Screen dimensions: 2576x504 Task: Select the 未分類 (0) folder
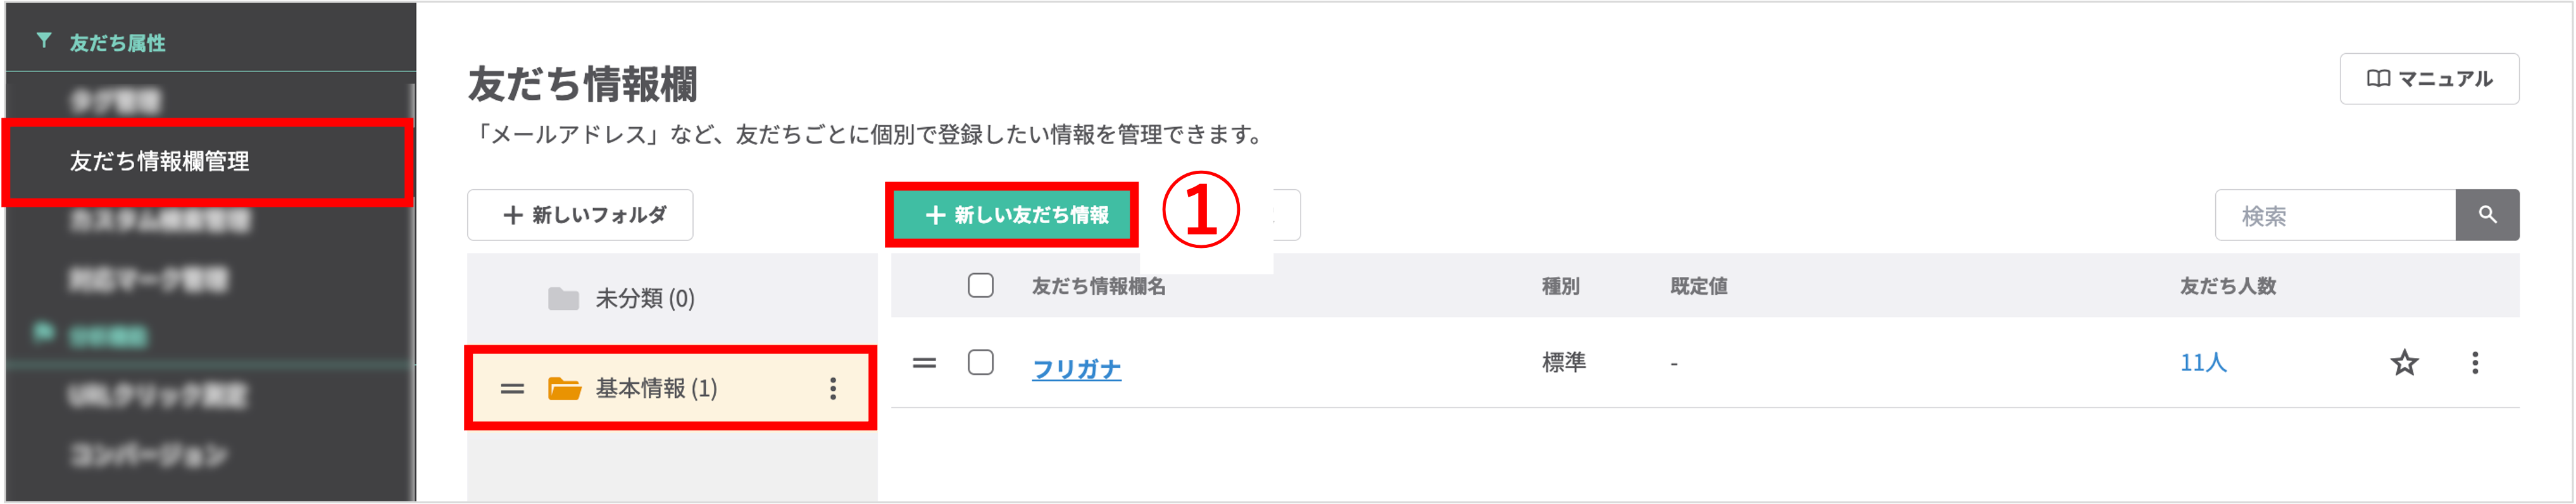[x=644, y=299]
